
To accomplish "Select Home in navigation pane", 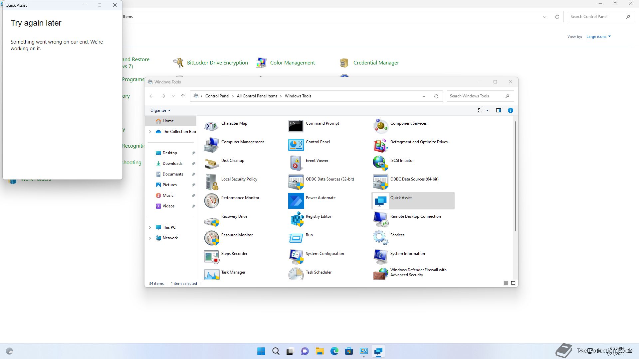I will pos(171,121).
